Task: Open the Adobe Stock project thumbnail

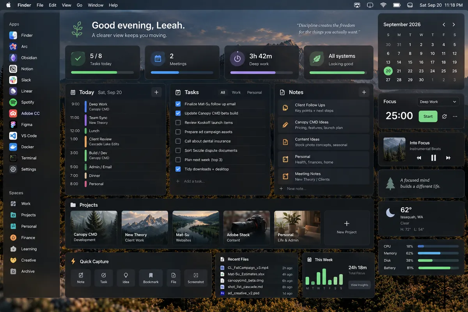Action: 246,228
